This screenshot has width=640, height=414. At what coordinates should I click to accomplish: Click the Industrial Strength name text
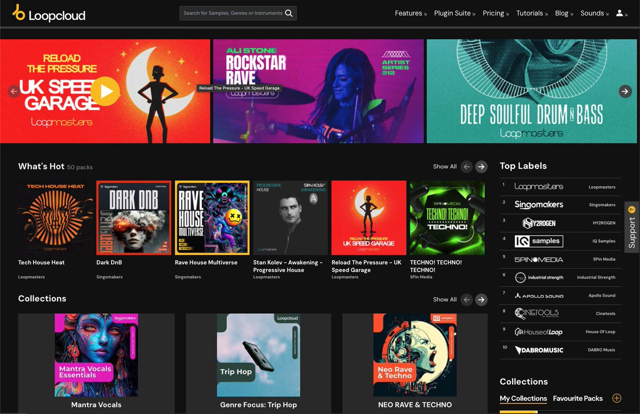(x=596, y=278)
